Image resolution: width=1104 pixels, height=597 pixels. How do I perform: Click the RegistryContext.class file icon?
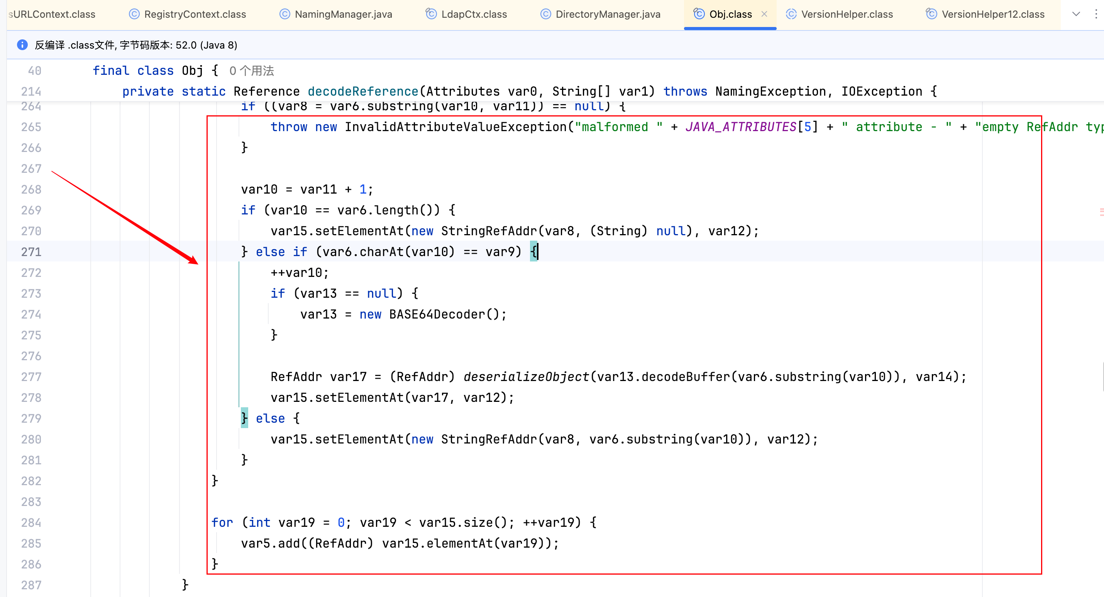coord(134,14)
